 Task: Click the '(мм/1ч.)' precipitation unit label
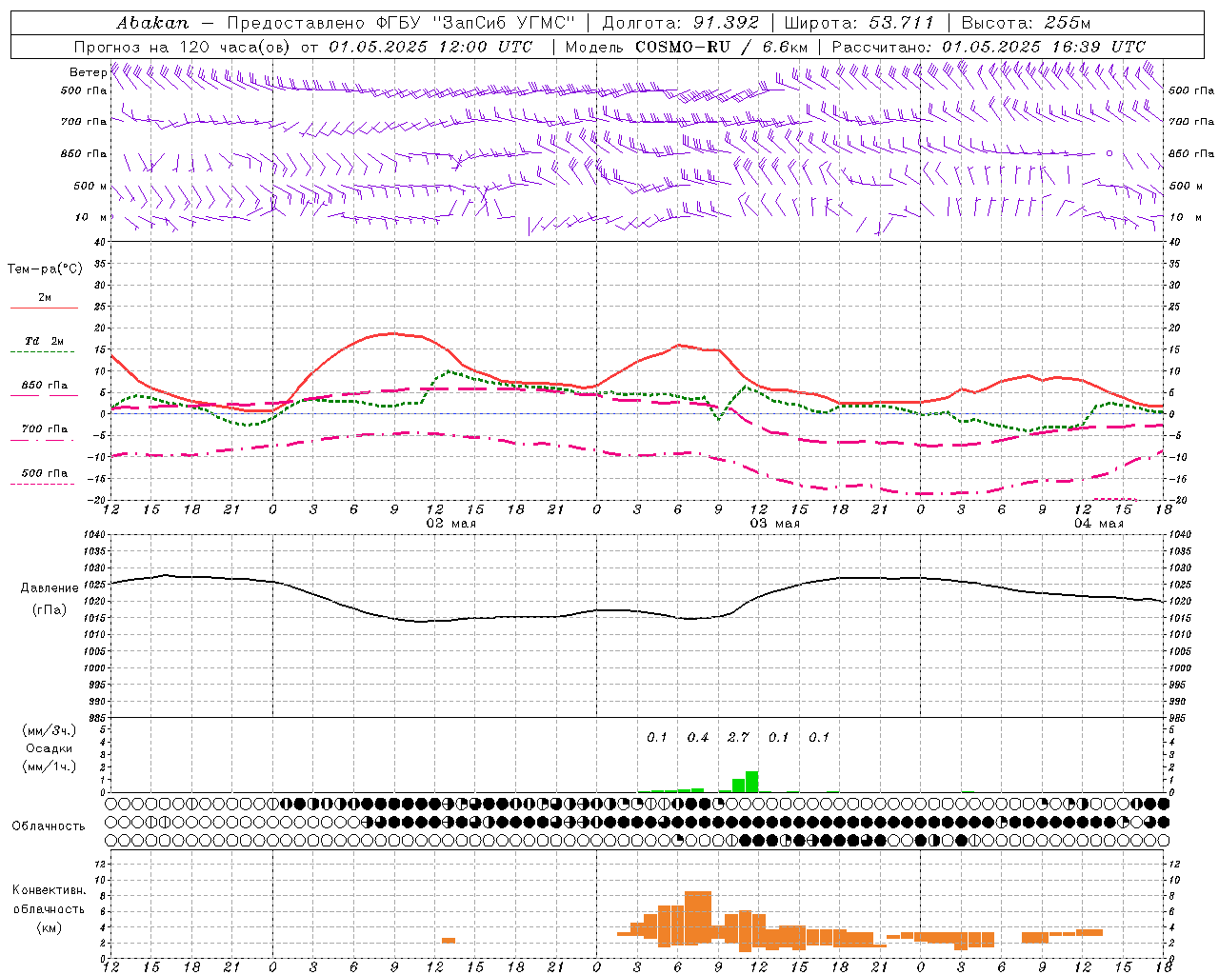[x=50, y=766]
